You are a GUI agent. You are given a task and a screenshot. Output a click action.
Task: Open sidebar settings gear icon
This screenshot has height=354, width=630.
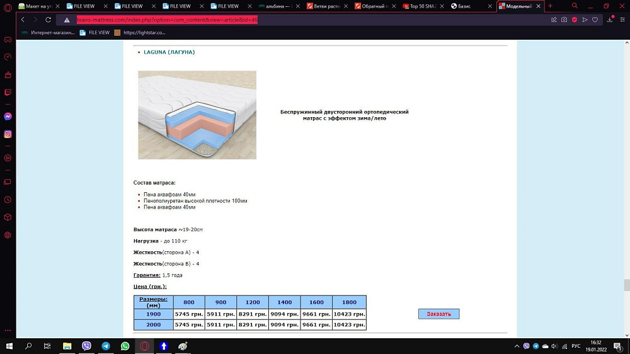pos(8,235)
